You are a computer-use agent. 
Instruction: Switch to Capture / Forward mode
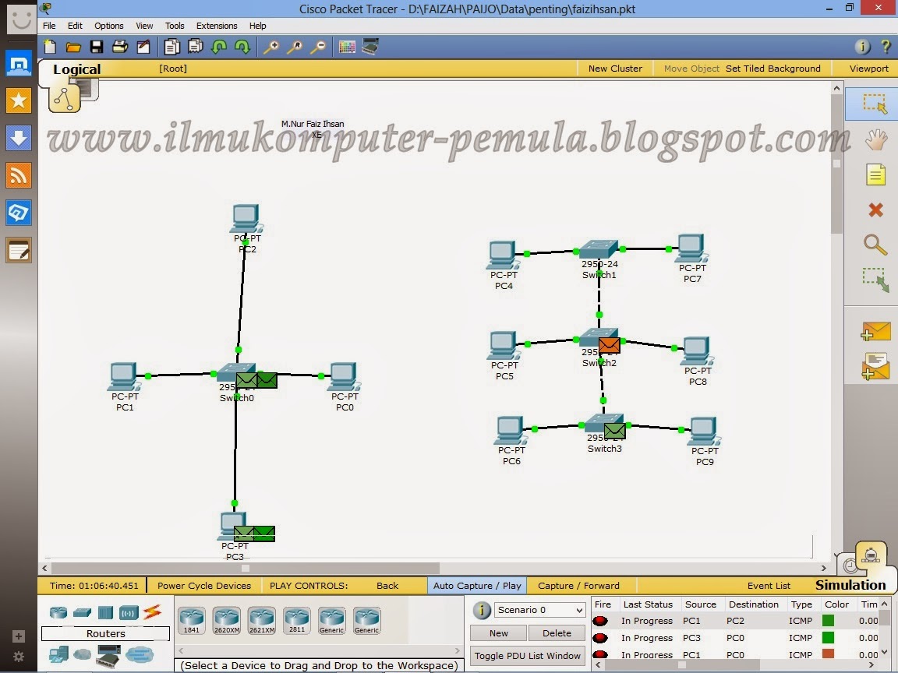578,585
